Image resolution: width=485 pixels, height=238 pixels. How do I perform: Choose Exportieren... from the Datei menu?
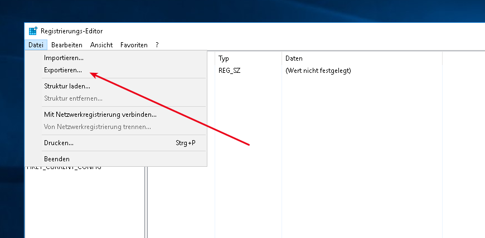(x=116, y=70)
